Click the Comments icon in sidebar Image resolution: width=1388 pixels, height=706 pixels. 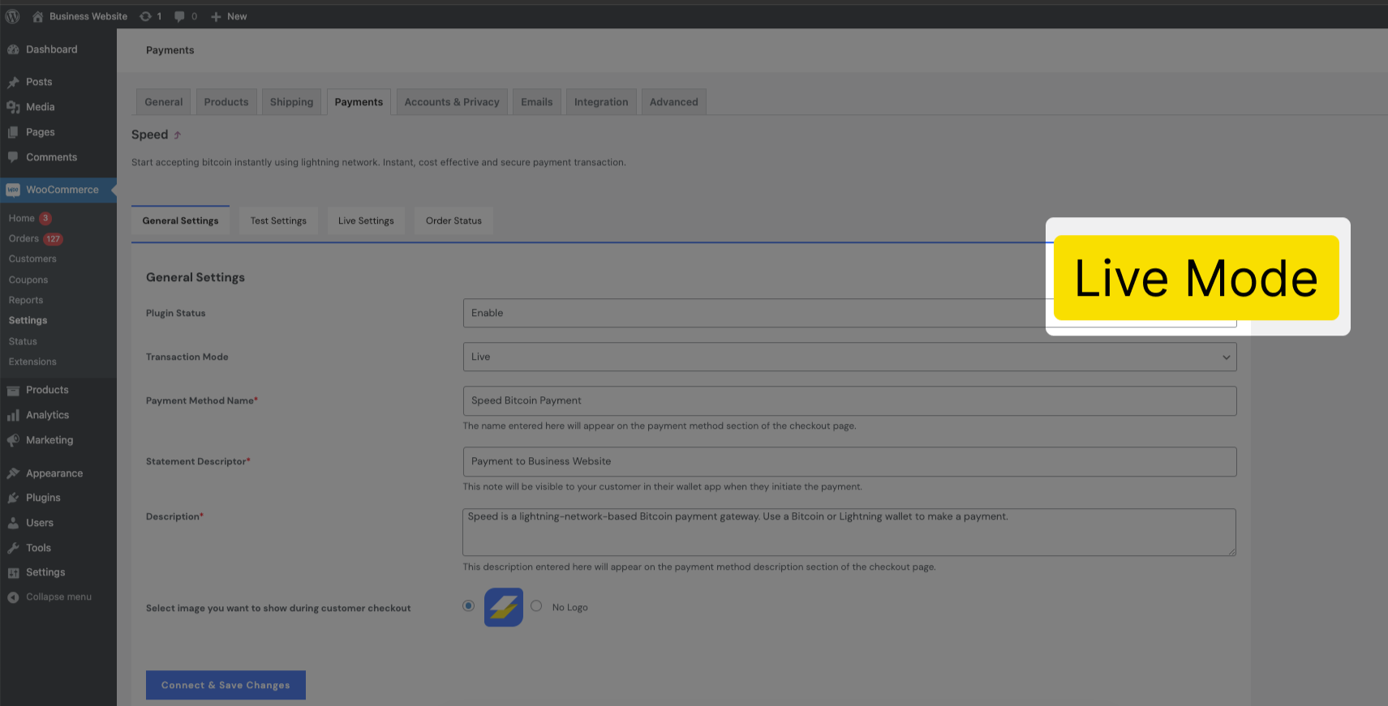point(13,157)
